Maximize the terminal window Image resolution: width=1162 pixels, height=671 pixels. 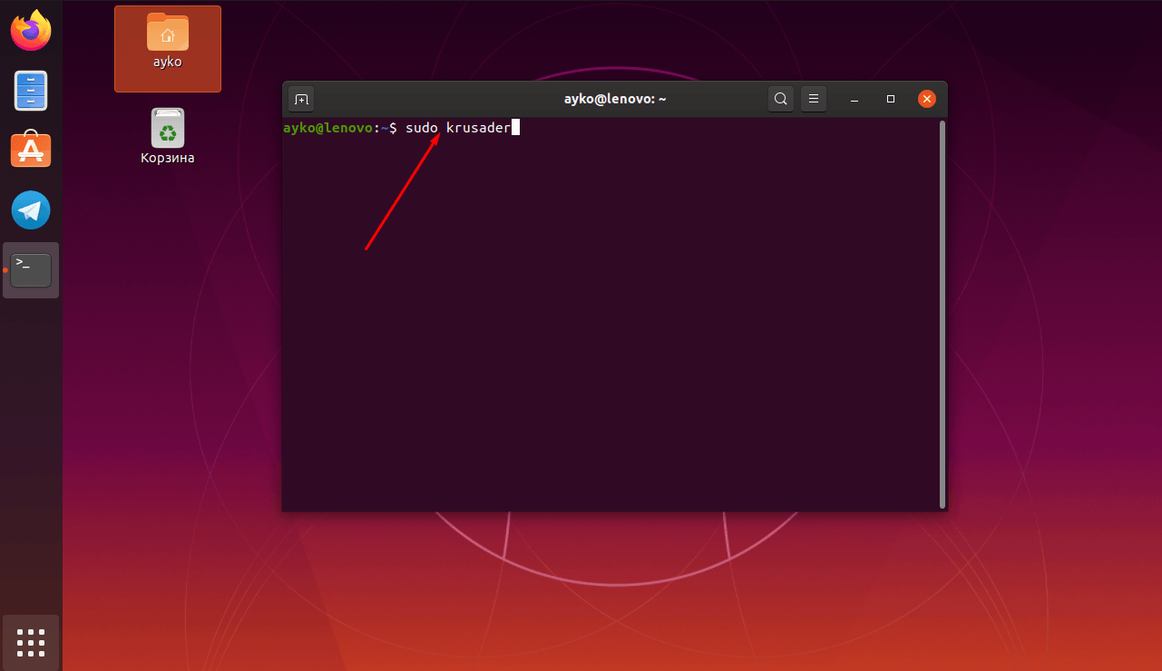(891, 99)
